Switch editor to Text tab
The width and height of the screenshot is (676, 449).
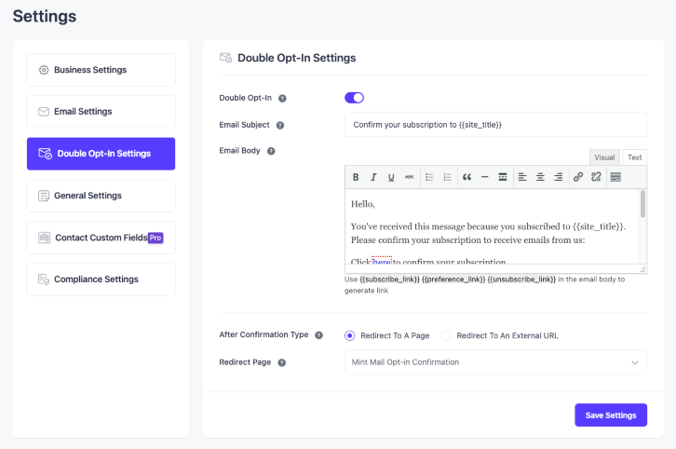[x=635, y=157]
